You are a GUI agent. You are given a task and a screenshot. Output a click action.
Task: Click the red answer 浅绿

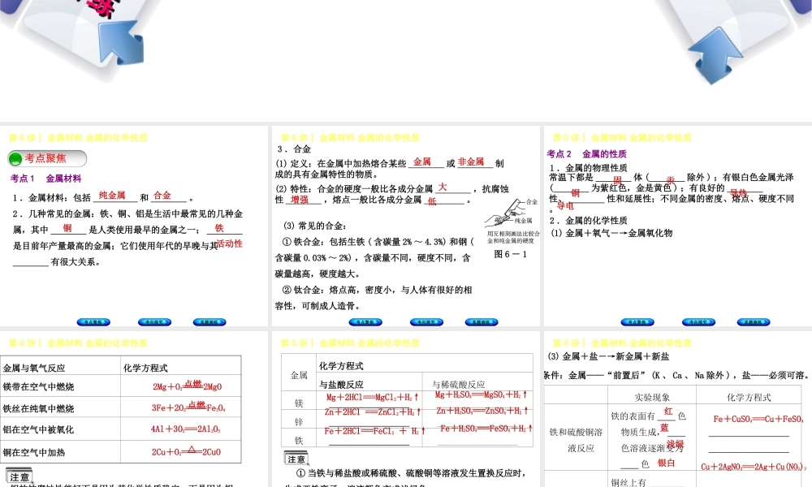(x=675, y=445)
